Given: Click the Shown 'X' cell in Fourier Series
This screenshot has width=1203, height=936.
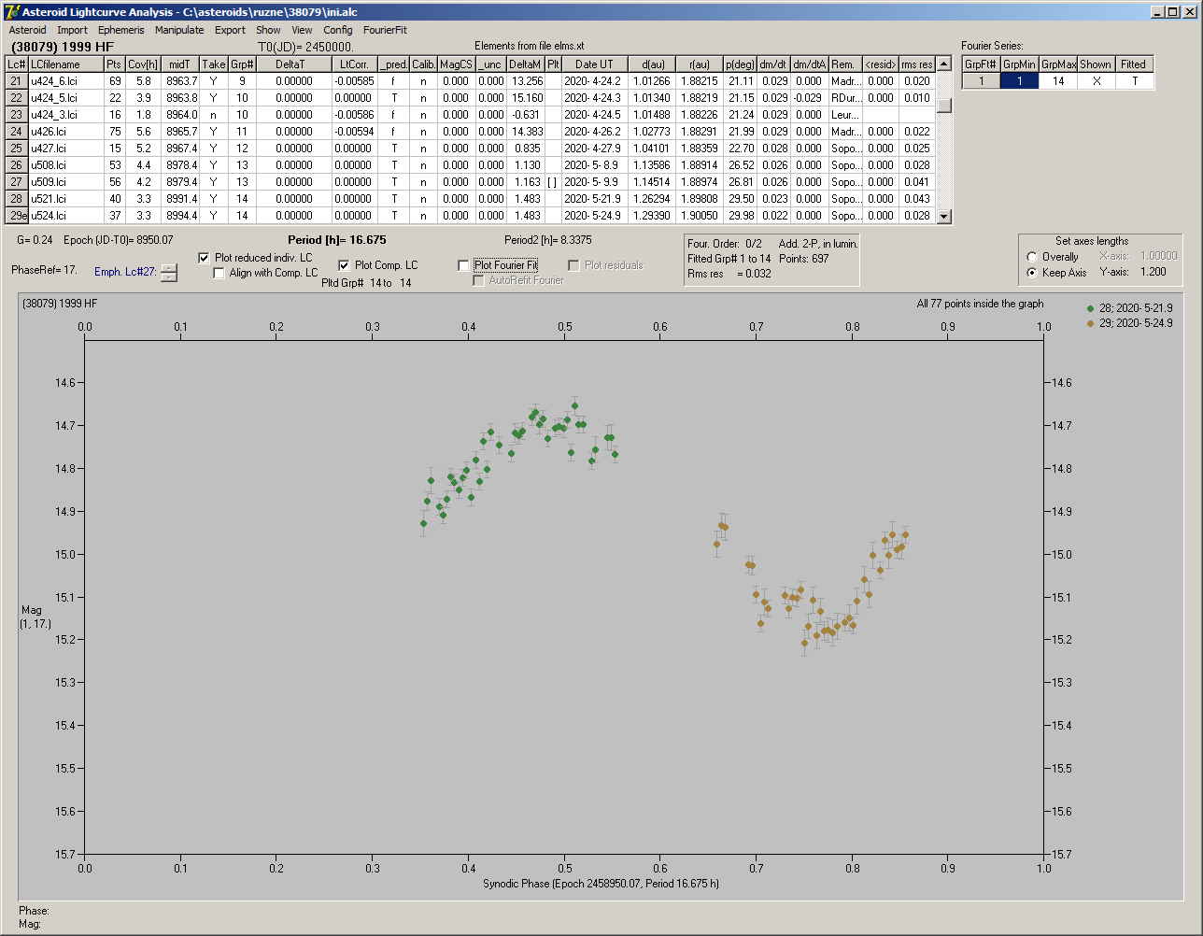Looking at the screenshot, I should click(1096, 81).
